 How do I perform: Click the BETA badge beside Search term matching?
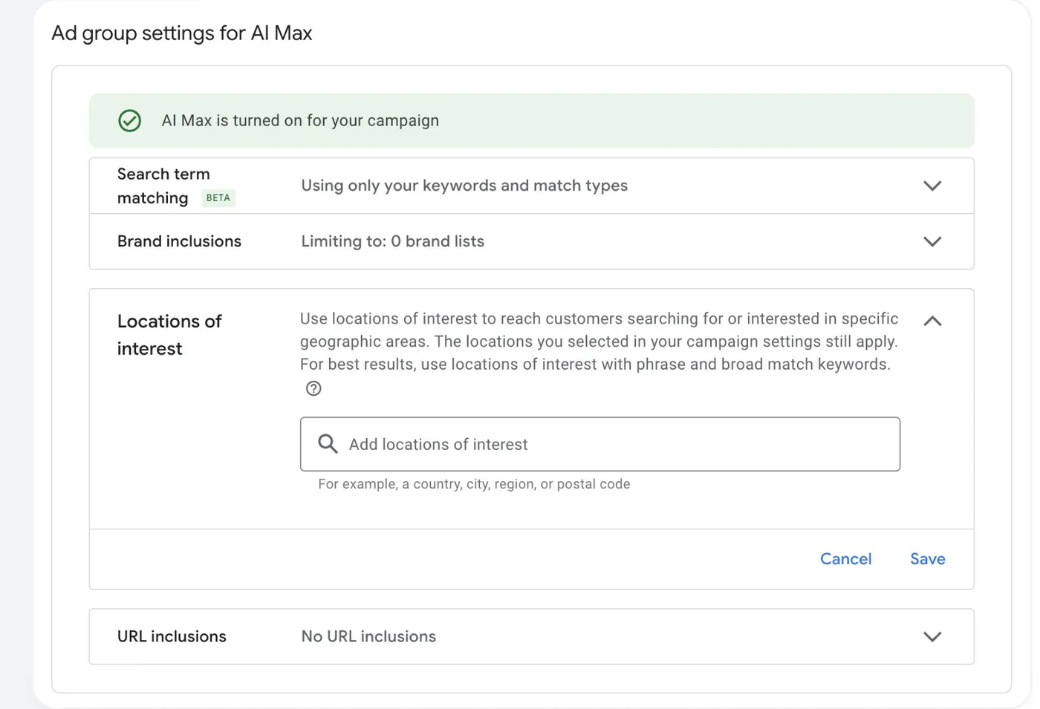(218, 197)
